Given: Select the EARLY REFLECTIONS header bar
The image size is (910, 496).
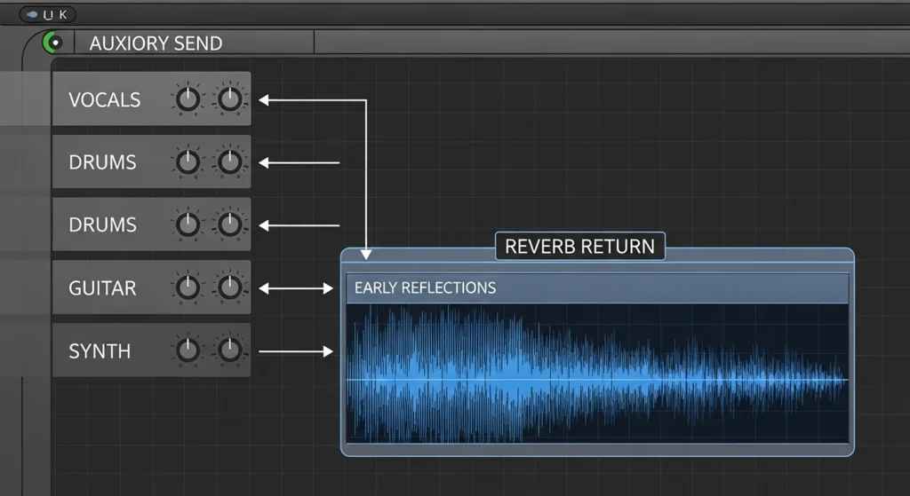Looking at the screenshot, I should pos(597,288).
